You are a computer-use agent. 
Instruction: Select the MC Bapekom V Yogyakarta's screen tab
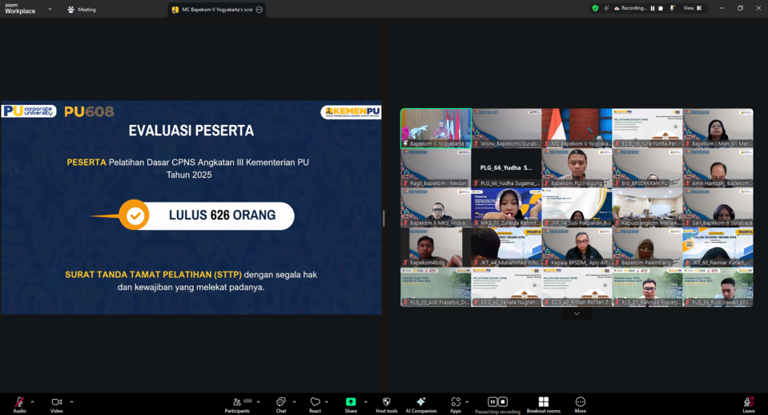click(x=212, y=10)
